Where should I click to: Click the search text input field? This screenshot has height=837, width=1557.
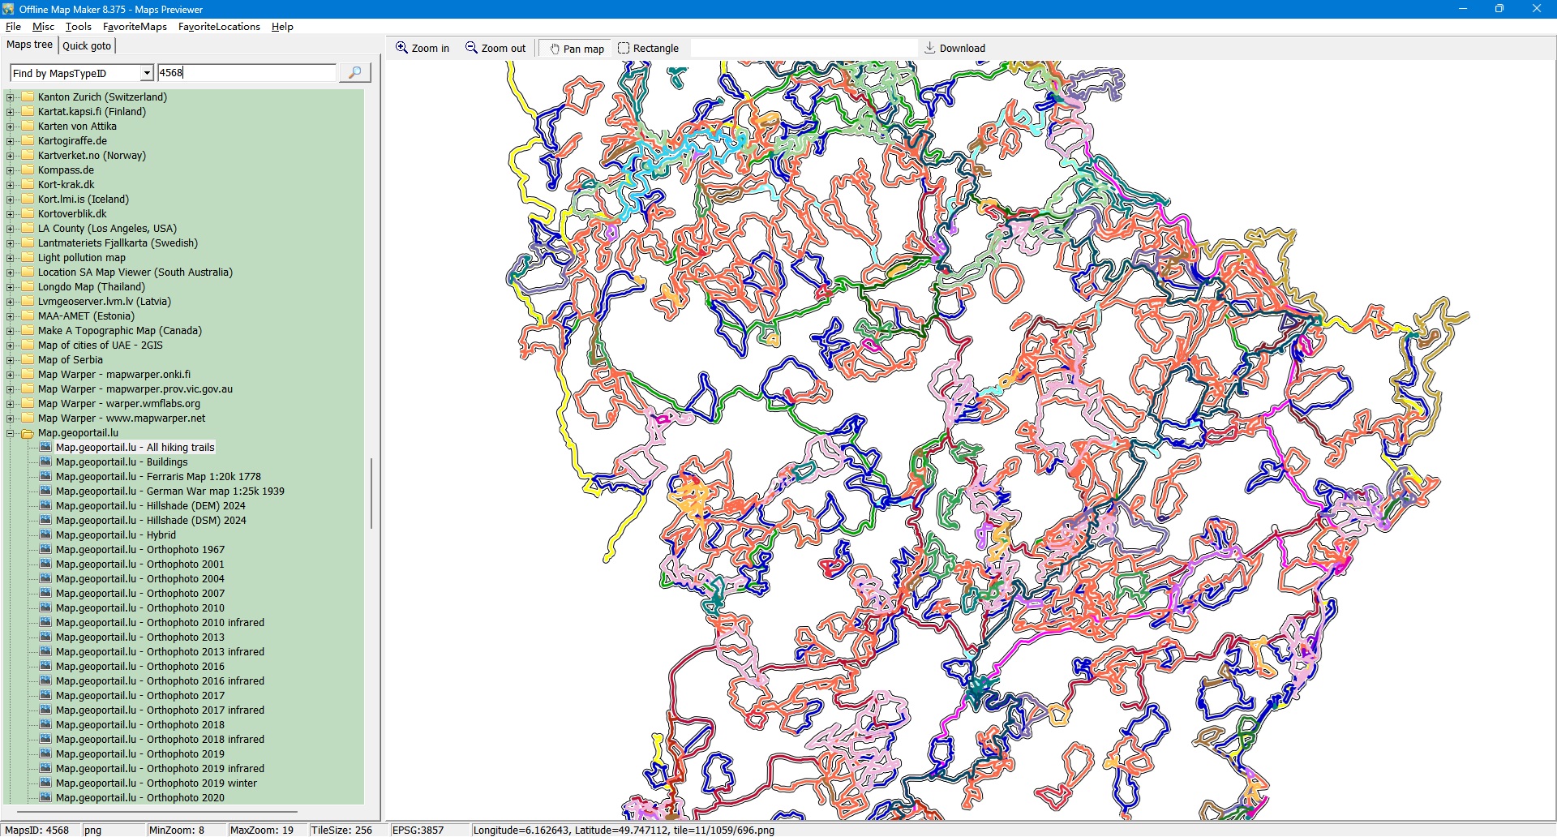pos(246,73)
